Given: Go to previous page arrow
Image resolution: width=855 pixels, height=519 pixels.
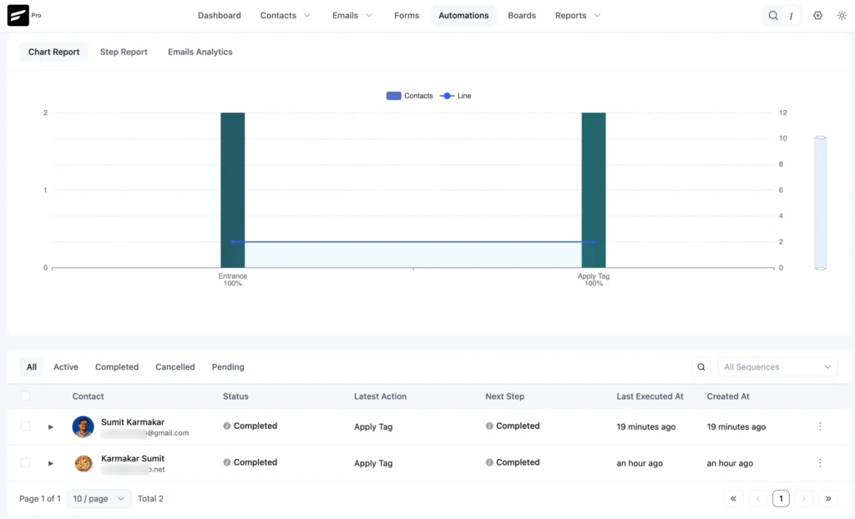Looking at the screenshot, I should point(757,498).
